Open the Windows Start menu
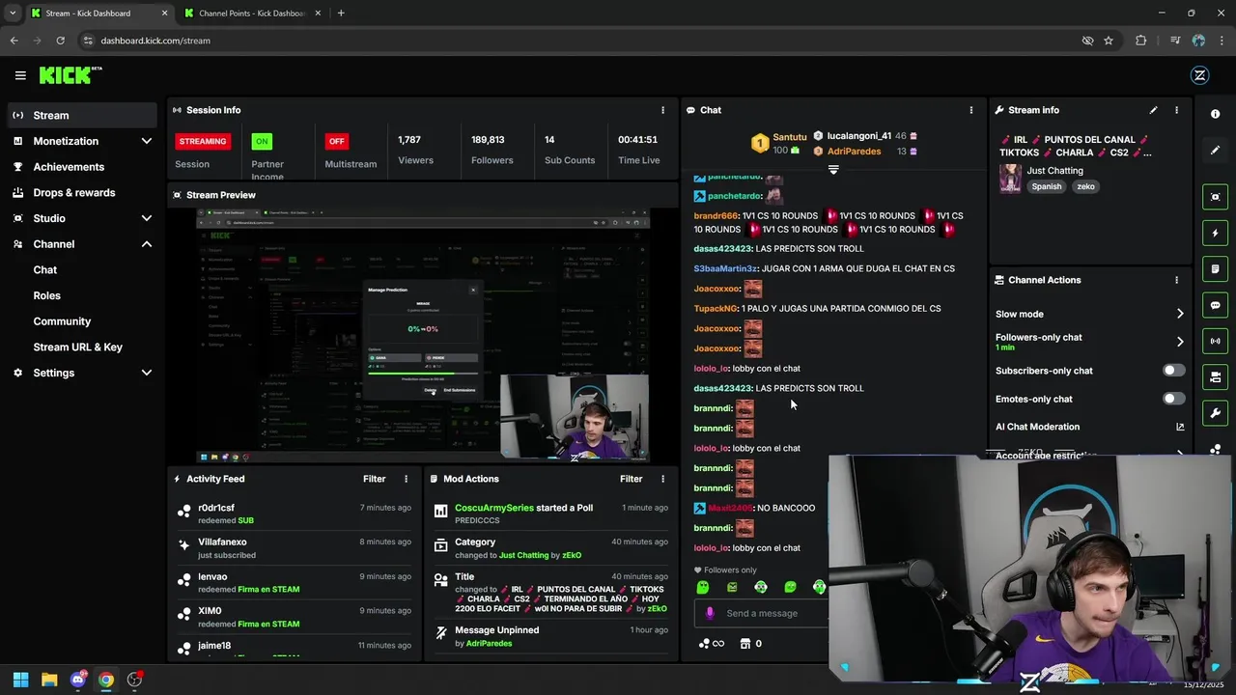The width and height of the screenshot is (1236, 695). [20, 680]
